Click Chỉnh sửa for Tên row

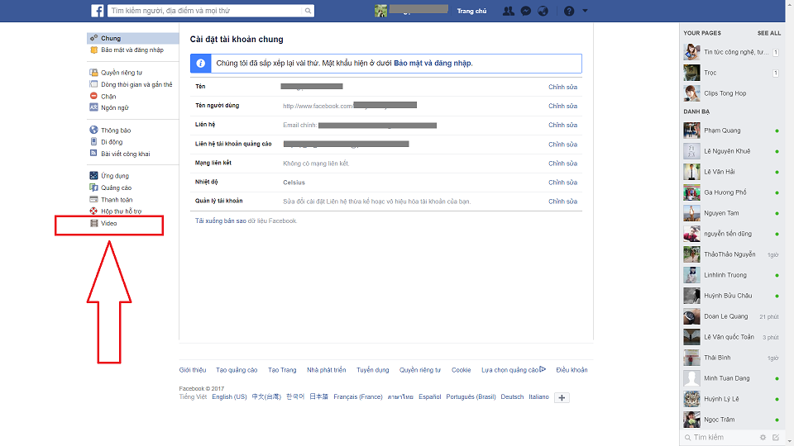click(x=562, y=87)
